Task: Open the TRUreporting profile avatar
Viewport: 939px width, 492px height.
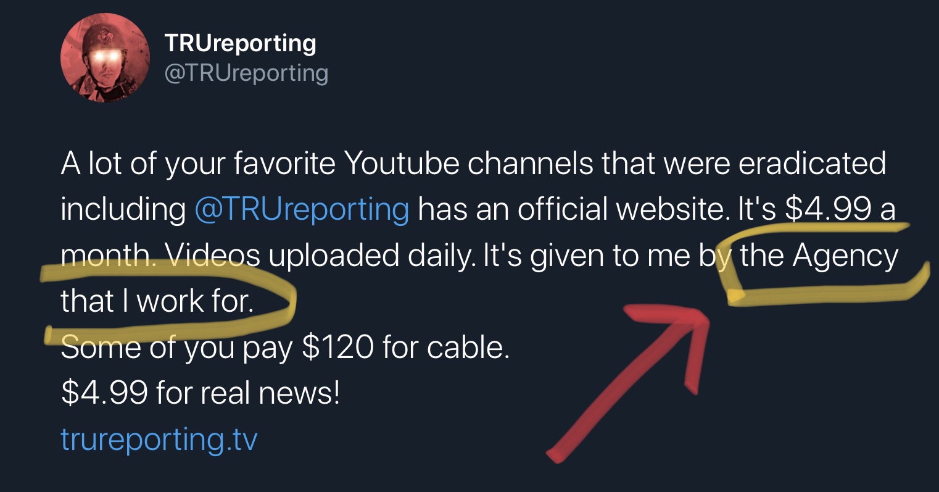Action: tap(105, 57)
